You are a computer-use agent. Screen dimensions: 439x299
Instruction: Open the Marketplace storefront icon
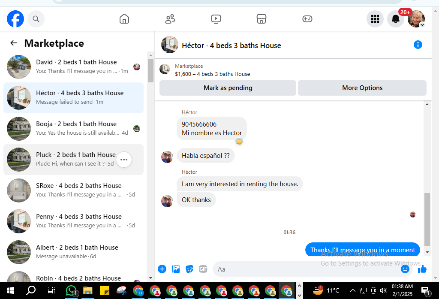262,19
